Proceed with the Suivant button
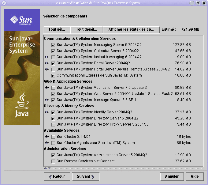 click(x=86, y=176)
